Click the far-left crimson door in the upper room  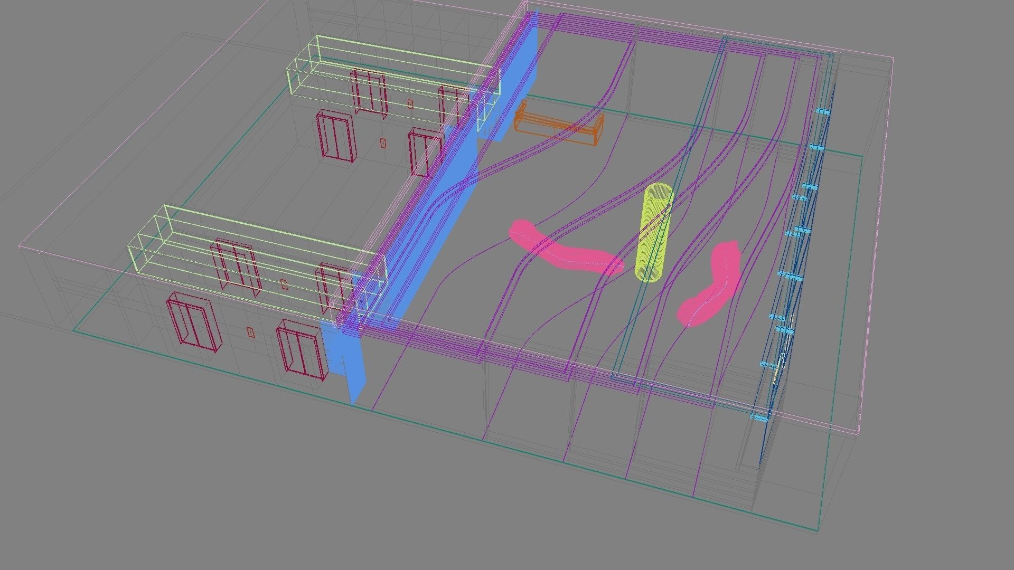point(335,137)
